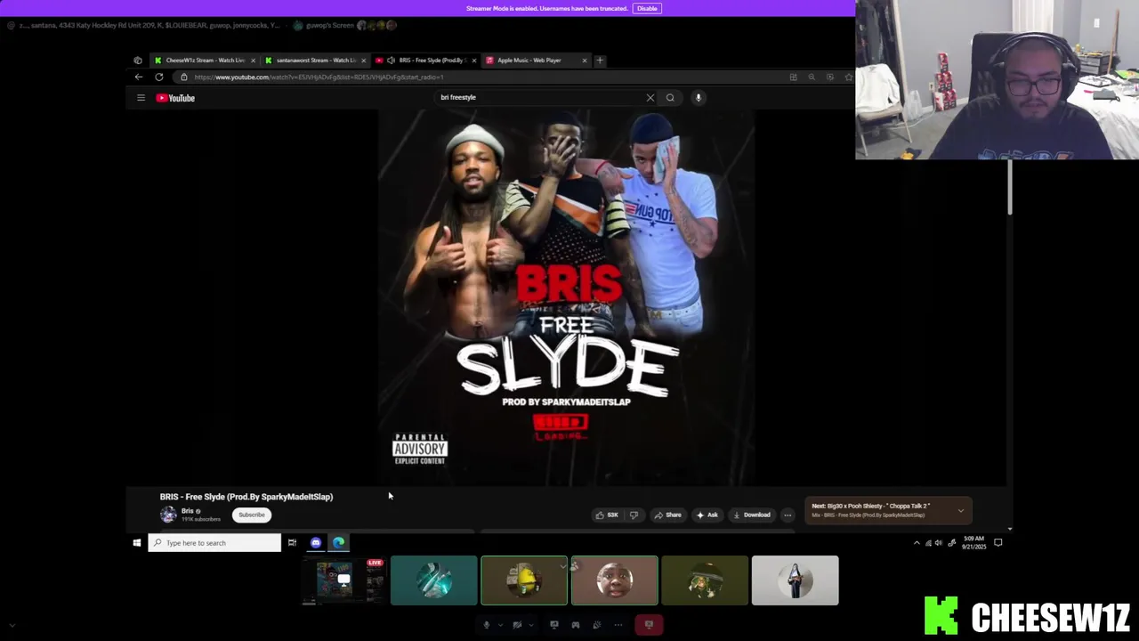
Task: Share the Free Slyde video
Action: (667, 515)
